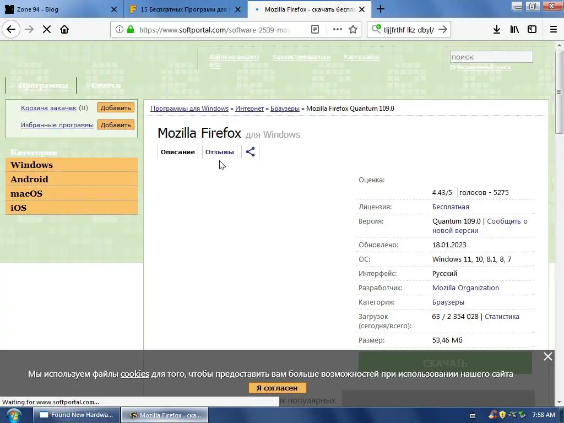Open the Firefox hamburger menu
Screen dimensions: 564x423
pyautogui.click(x=554, y=30)
